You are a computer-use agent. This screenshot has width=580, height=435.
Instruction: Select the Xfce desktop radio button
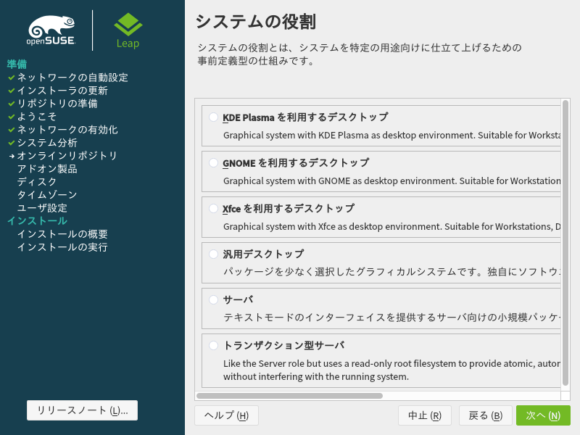213,208
